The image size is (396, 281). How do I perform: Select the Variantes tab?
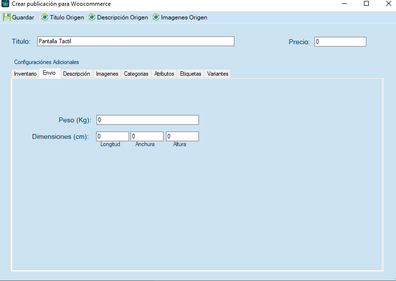coord(218,74)
